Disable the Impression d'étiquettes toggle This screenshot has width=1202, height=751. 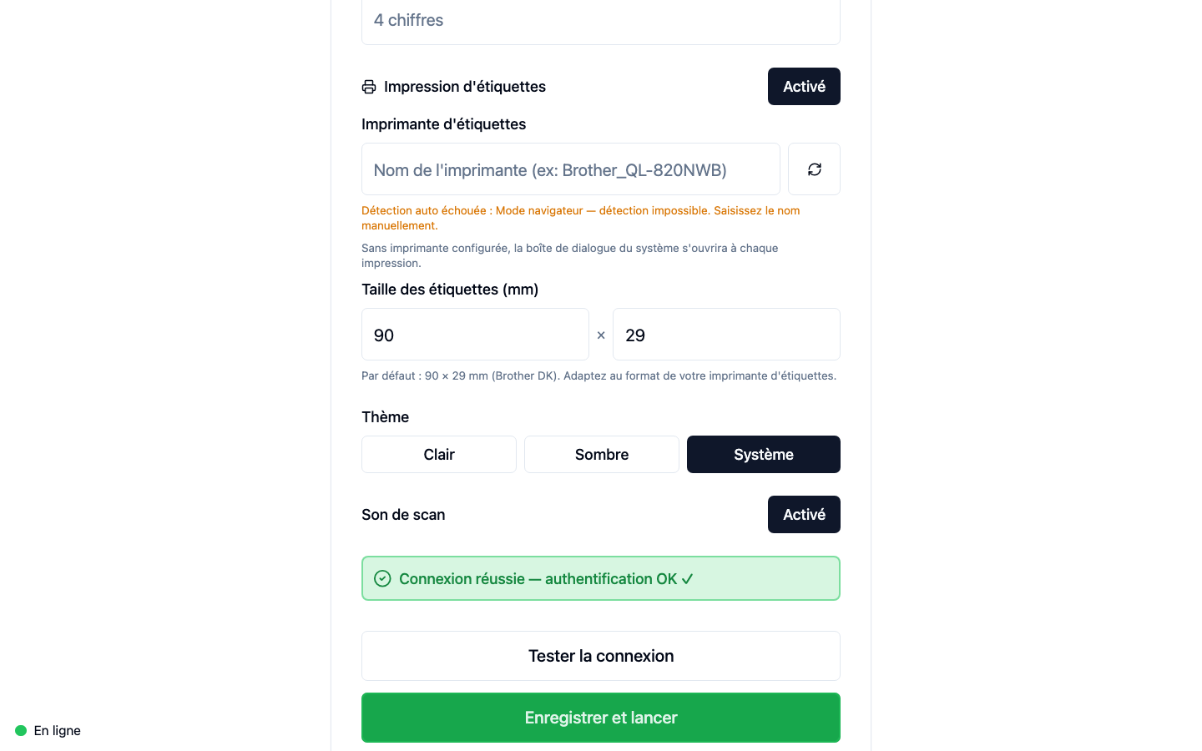click(804, 86)
